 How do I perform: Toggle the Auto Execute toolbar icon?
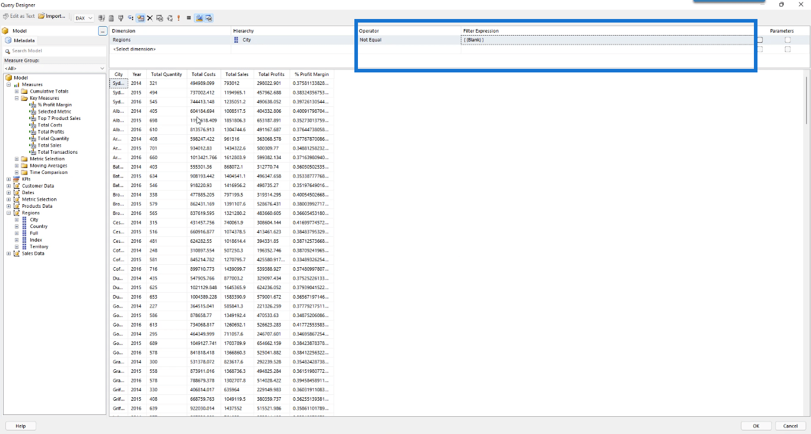pos(130,18)
